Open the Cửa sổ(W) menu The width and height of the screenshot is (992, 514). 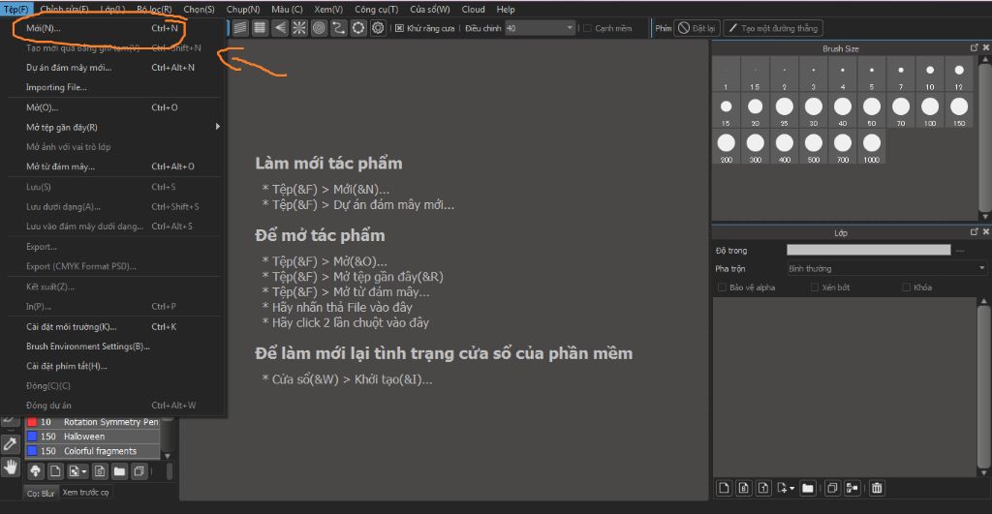click(429, 9)
